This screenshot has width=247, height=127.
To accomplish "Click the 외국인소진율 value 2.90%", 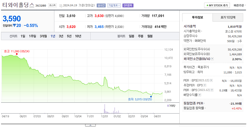I will coord(237,59).
